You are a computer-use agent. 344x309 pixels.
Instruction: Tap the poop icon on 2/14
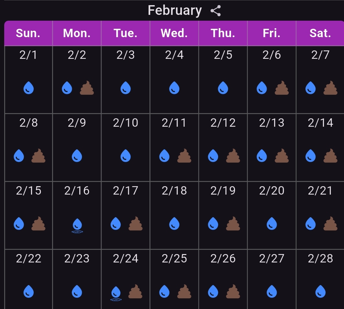point(330,156)
